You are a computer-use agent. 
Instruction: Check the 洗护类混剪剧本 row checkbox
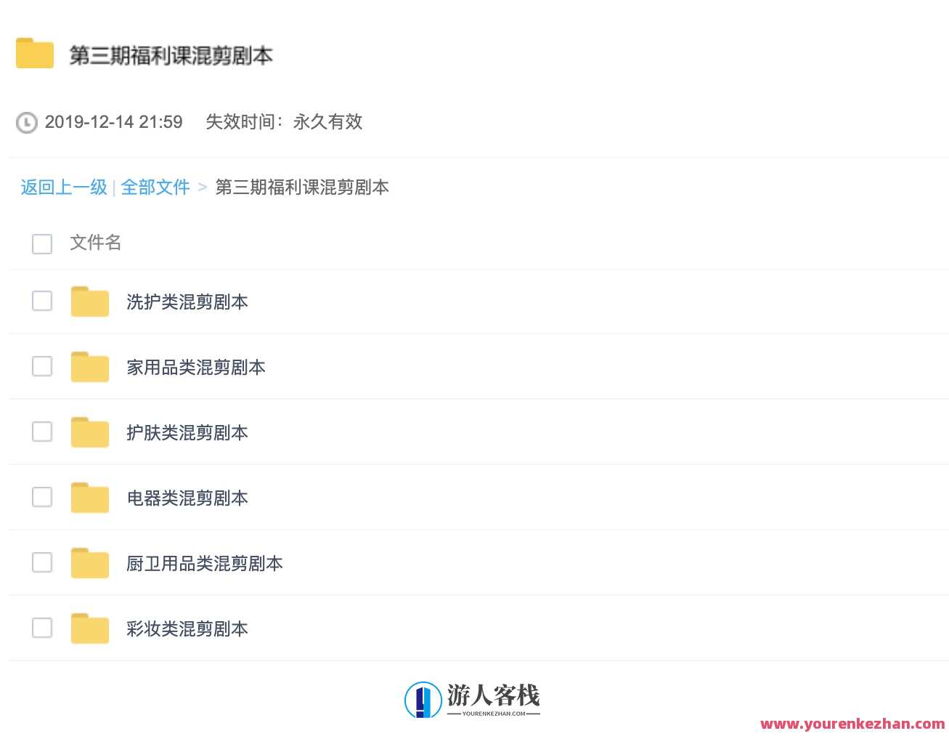[41, 301]
